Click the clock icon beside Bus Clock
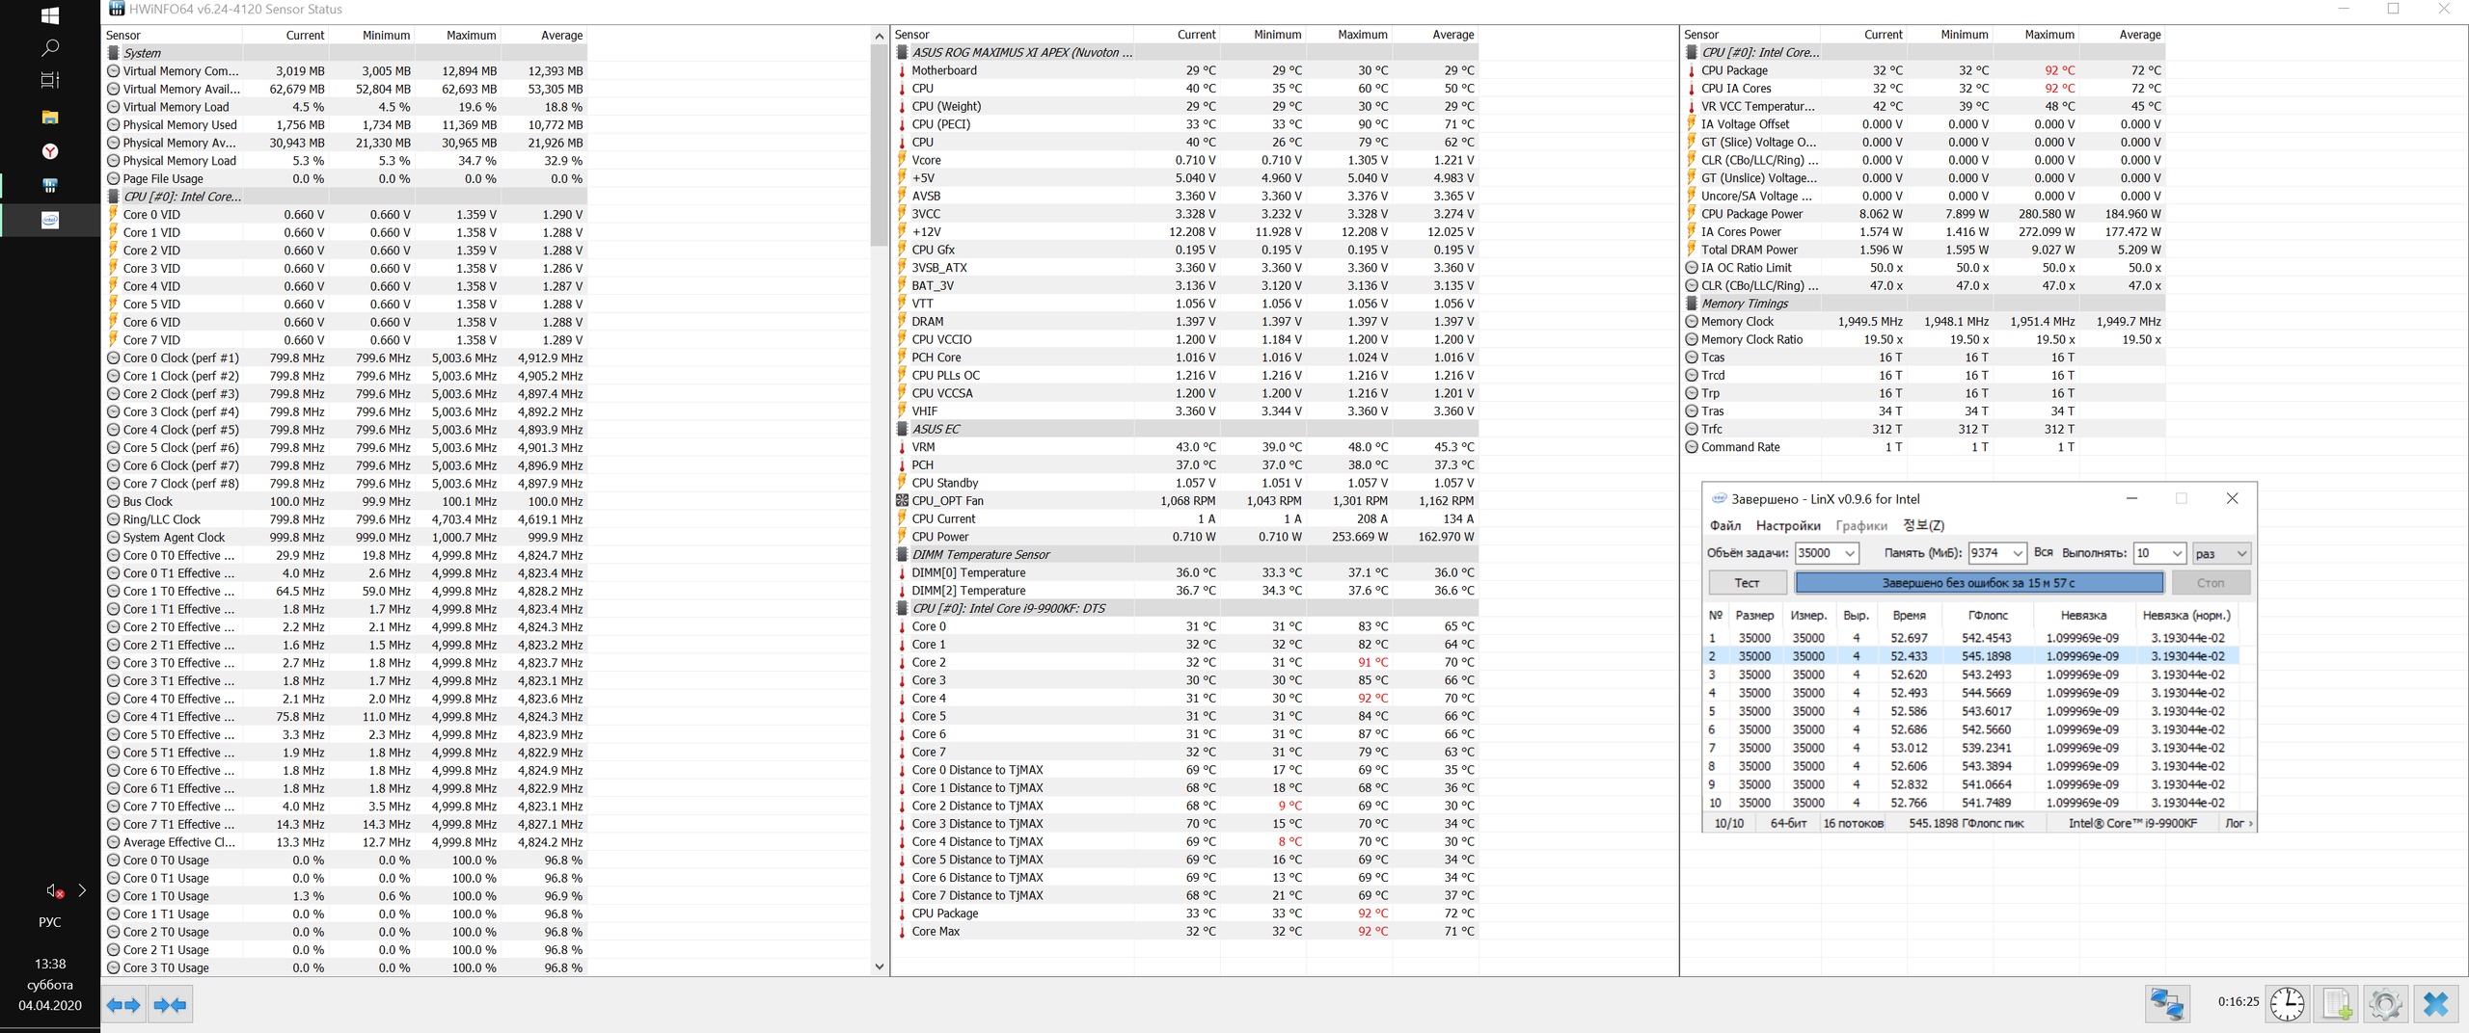This screenshot has height=1033, width=2469. (x=113, y=501)
